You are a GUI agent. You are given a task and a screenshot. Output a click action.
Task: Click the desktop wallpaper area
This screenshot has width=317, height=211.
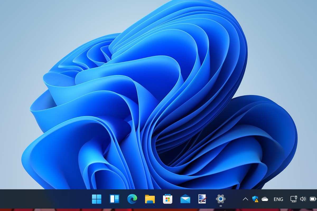pos(158,98)
